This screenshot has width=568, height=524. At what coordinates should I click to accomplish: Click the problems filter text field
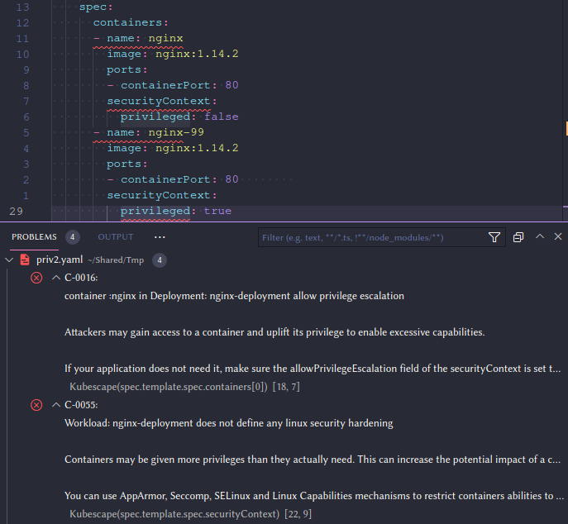coord(372,237)
